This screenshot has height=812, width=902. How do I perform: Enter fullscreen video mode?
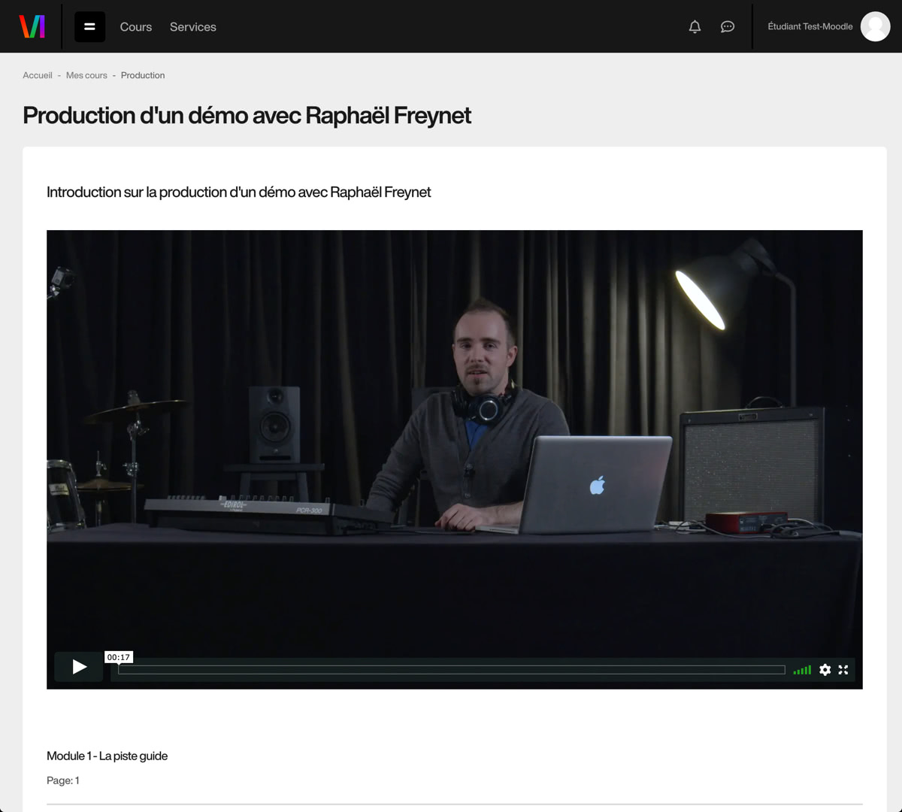click(843, 670)
